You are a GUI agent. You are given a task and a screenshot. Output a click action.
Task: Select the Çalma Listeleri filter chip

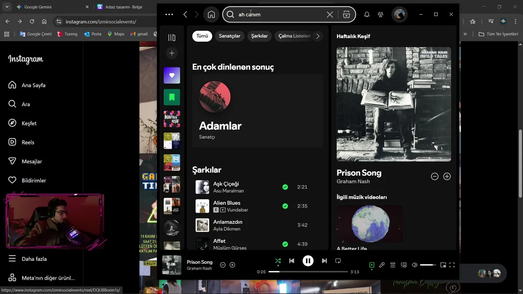tap(294, 36)
